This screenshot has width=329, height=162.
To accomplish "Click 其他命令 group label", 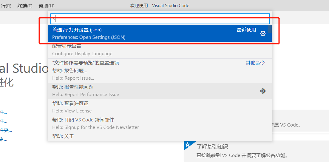I will pos(255,63).
